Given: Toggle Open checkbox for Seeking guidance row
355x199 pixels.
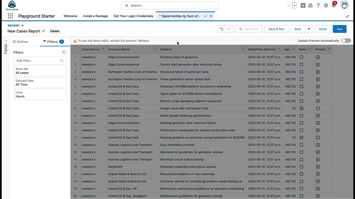Looking at the screenshot, I should click(x=301, y=138).
